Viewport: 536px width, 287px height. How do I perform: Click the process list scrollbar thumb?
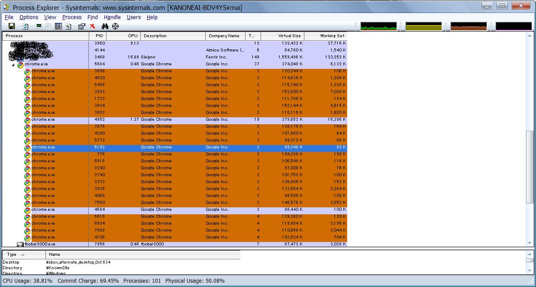coord(530,167)
